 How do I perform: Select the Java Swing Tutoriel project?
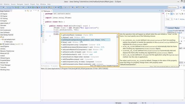(7, 35)
